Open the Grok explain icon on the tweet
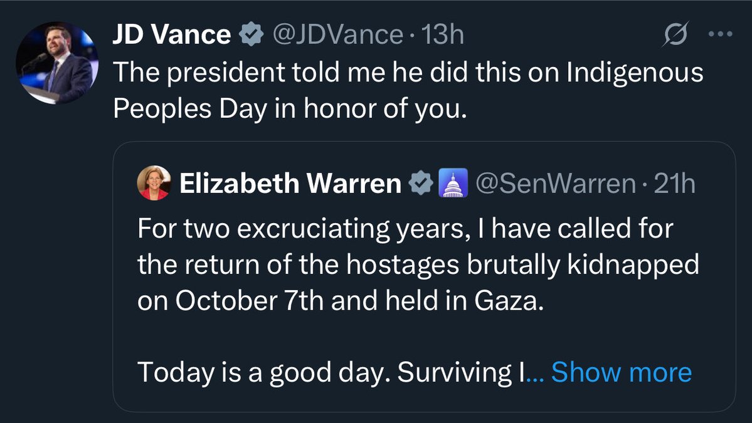752x423 pixels. [677, 34]
